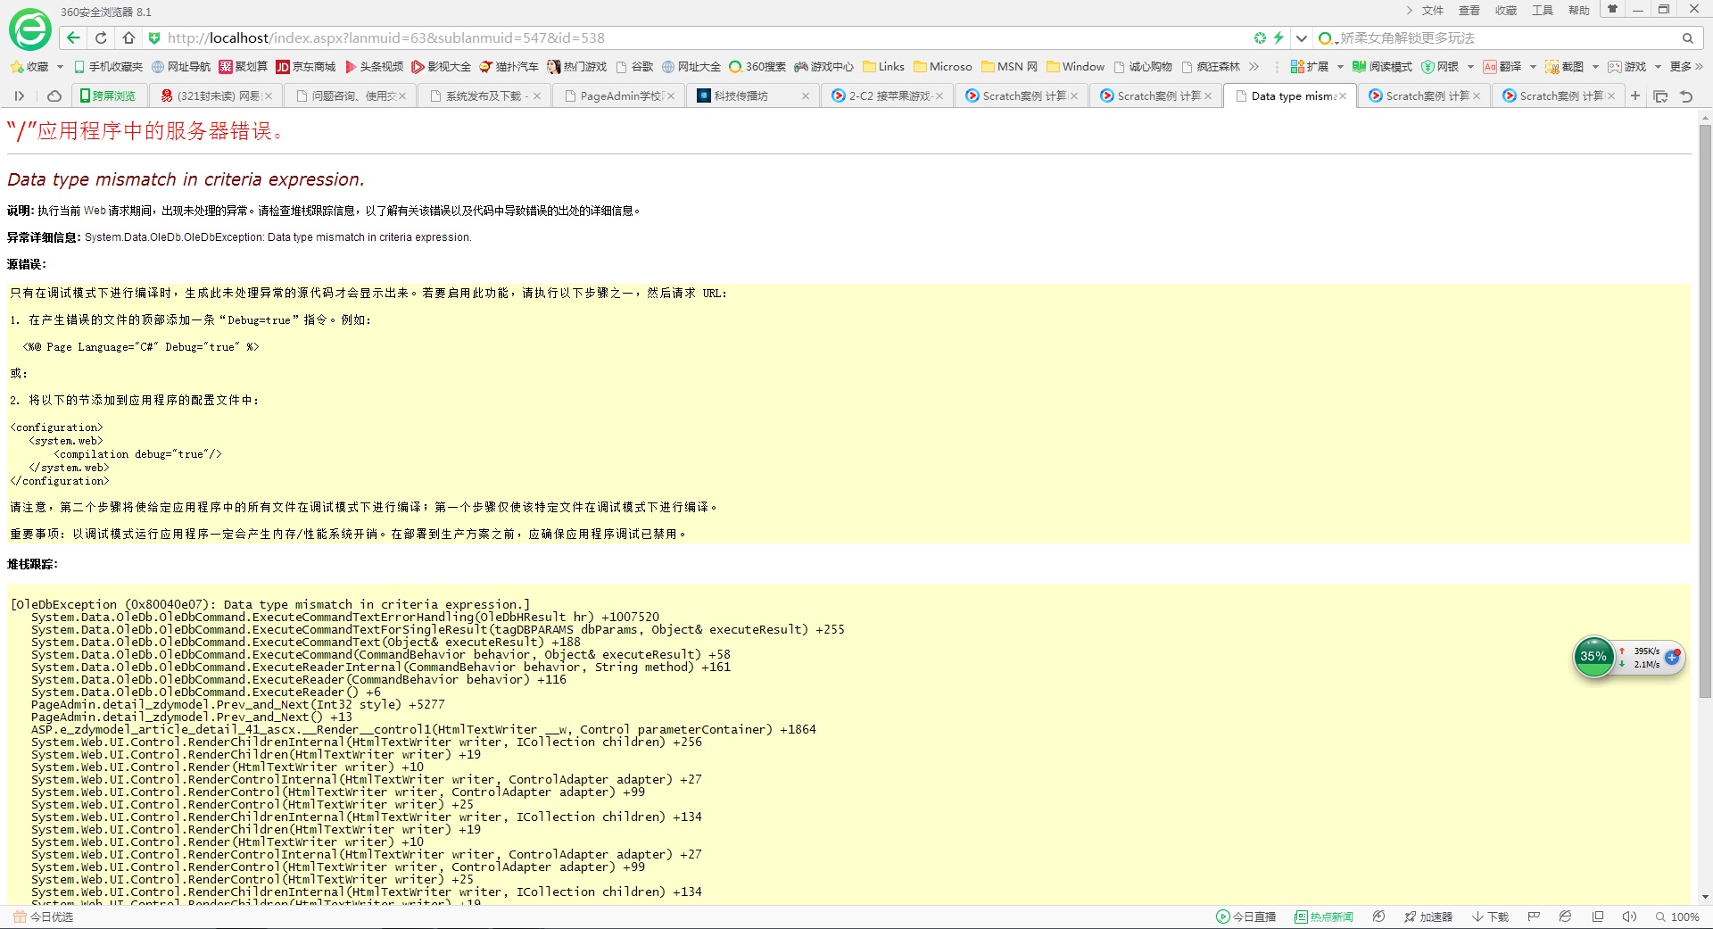
Task: Switch to the PageAdmin学校 tab
Action: [x=619, y=95]
